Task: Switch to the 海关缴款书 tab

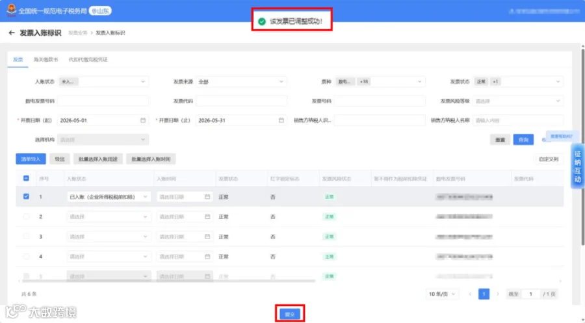Action: click(46, 60)
